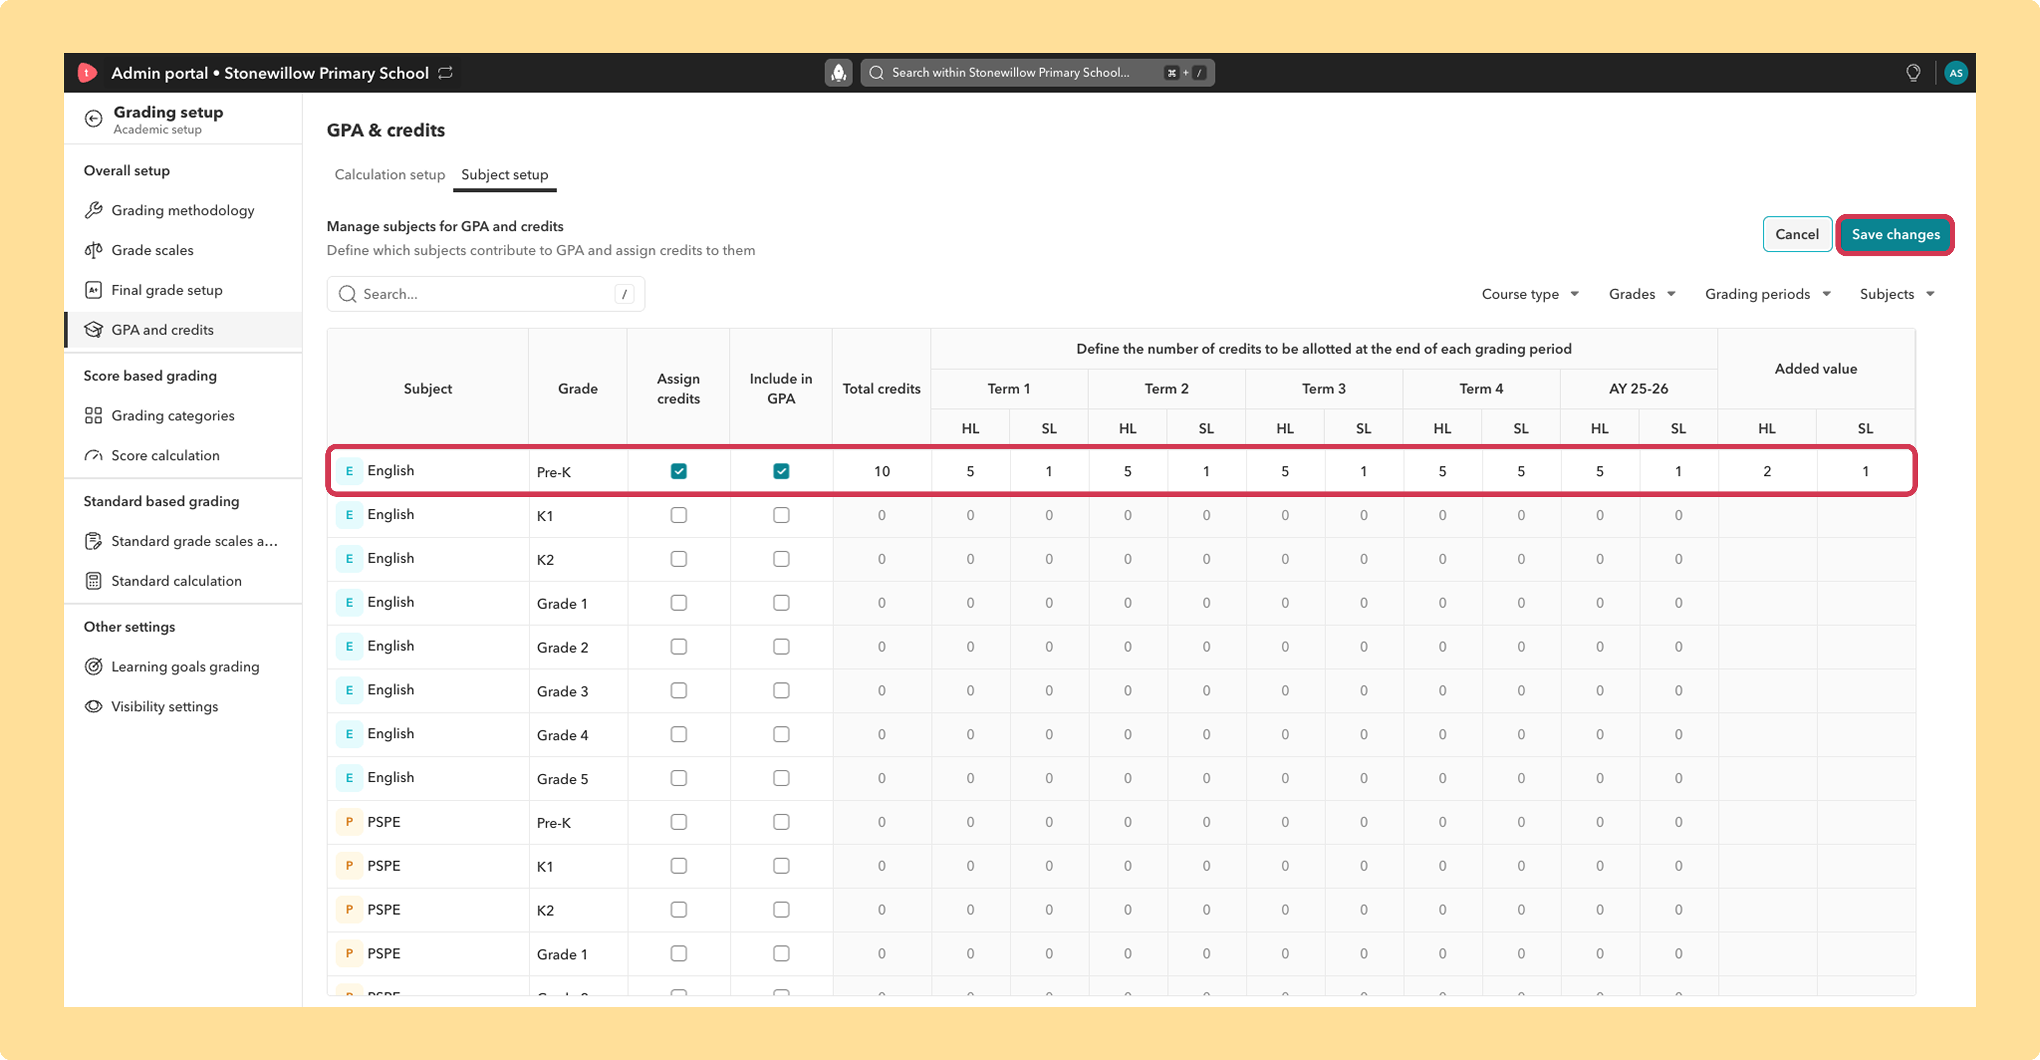Screen dimensions: 2040x1060
Task: Tick Assign credits for English Grade 5
Action: click(679, 778)
